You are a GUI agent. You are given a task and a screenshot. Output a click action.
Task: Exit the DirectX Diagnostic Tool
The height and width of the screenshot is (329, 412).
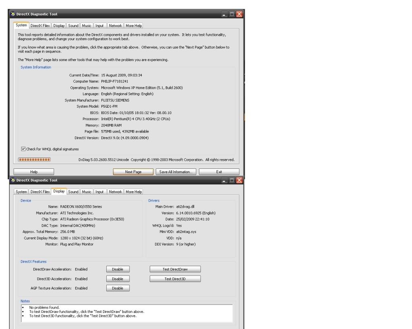tap(219, 172)
